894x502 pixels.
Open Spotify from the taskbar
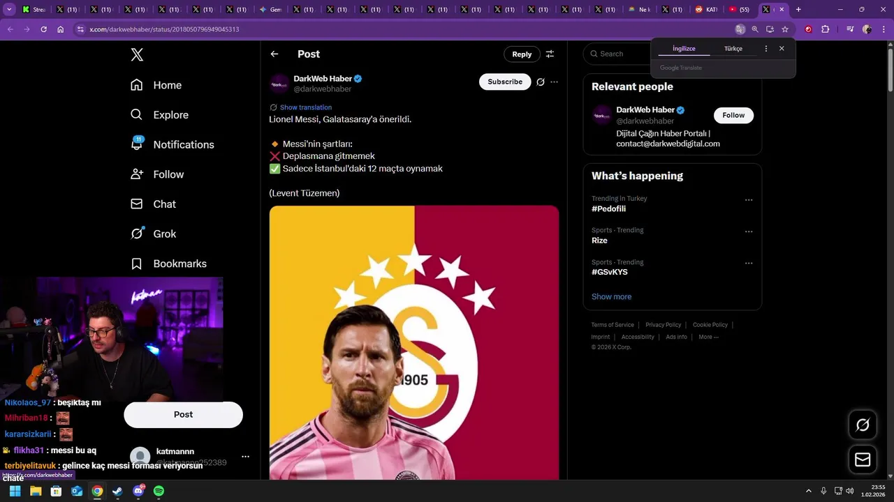pyautogui.click(x=159, y=491)
